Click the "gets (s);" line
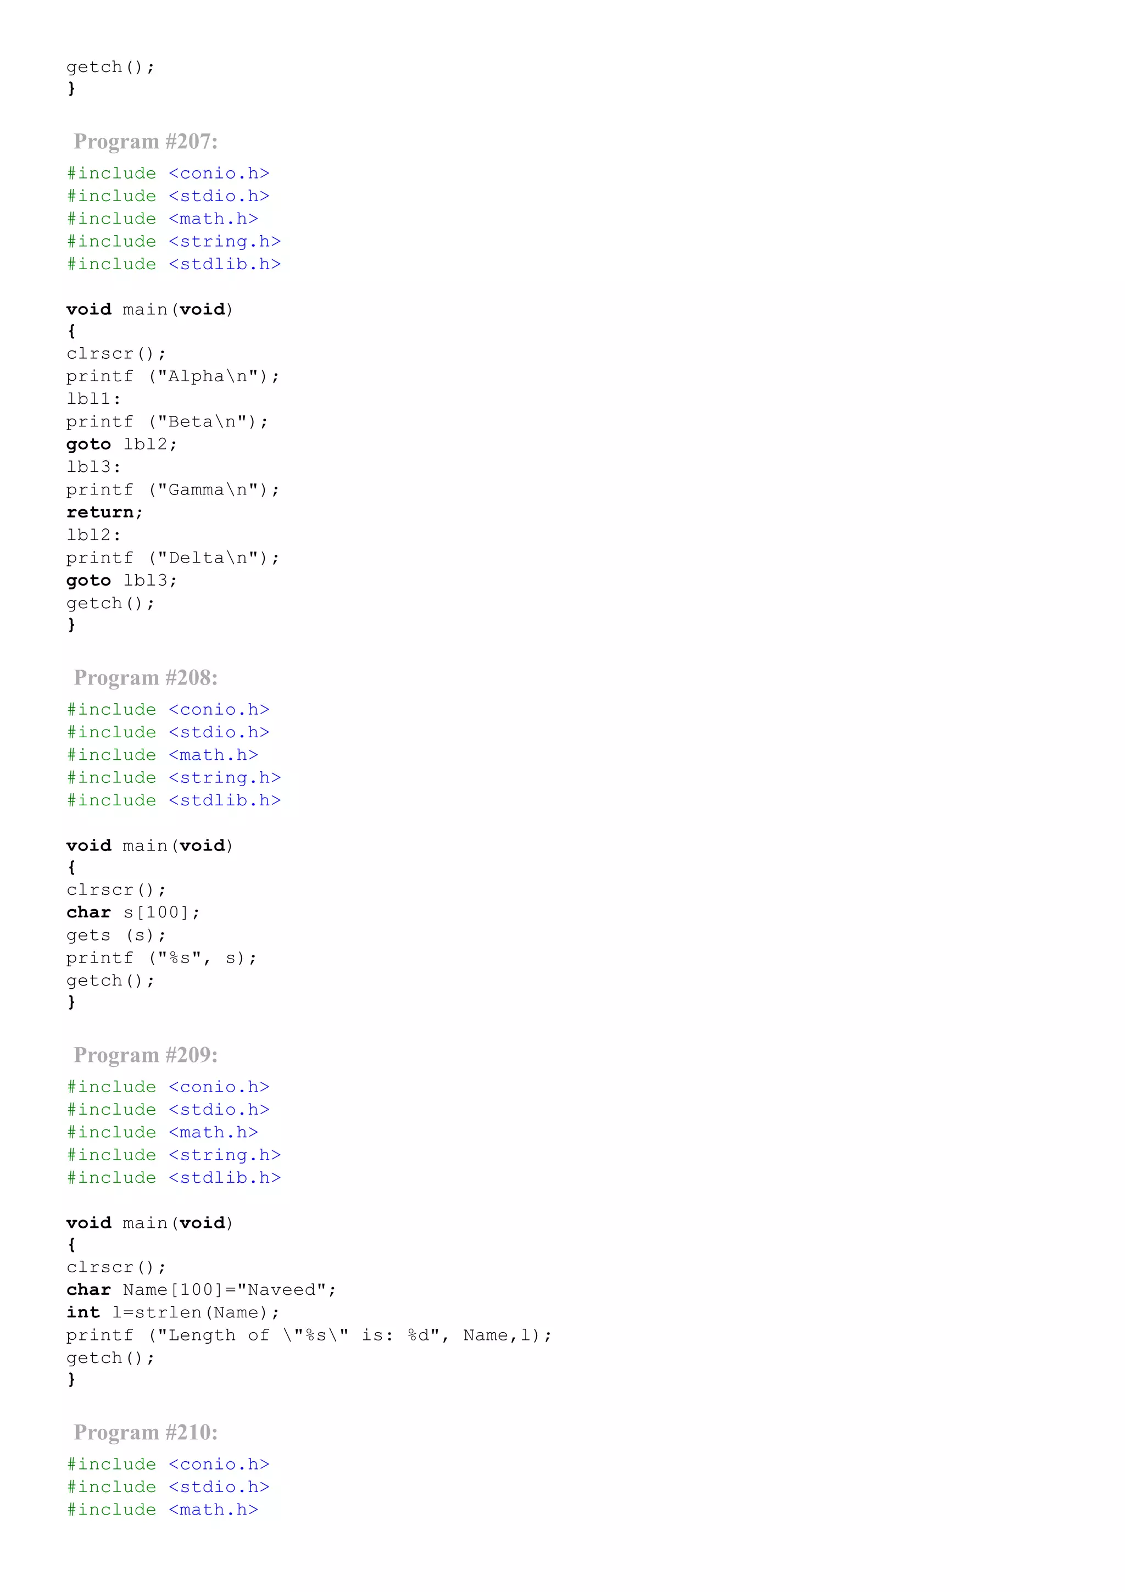1125x1592 pixels. (116, 936)
